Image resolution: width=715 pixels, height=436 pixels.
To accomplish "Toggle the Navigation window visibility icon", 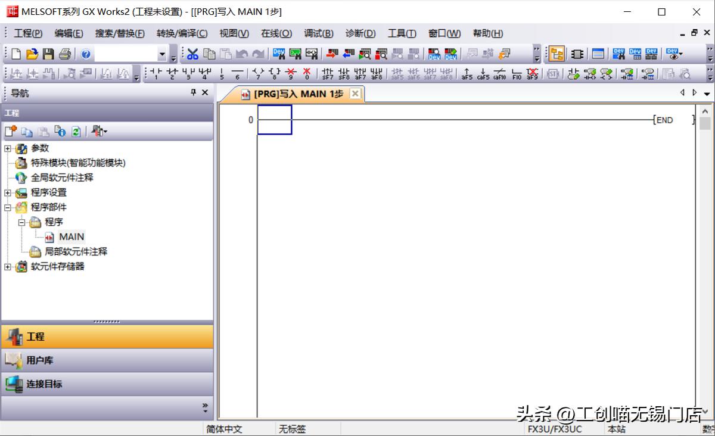I will [557, 53].
